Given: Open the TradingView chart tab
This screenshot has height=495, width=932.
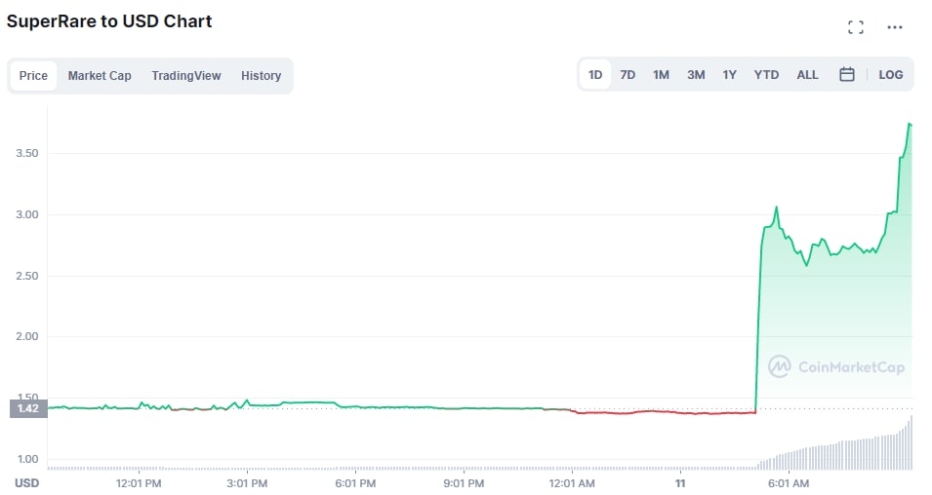Looking at the screenshot, I should [x=186, y=75].
